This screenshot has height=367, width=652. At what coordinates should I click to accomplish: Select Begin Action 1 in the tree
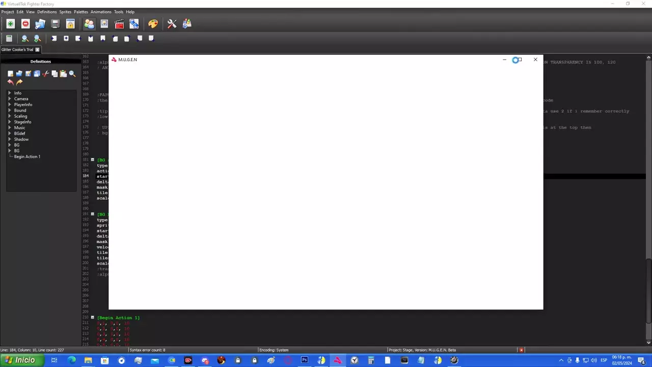click(x=27, y=156)
